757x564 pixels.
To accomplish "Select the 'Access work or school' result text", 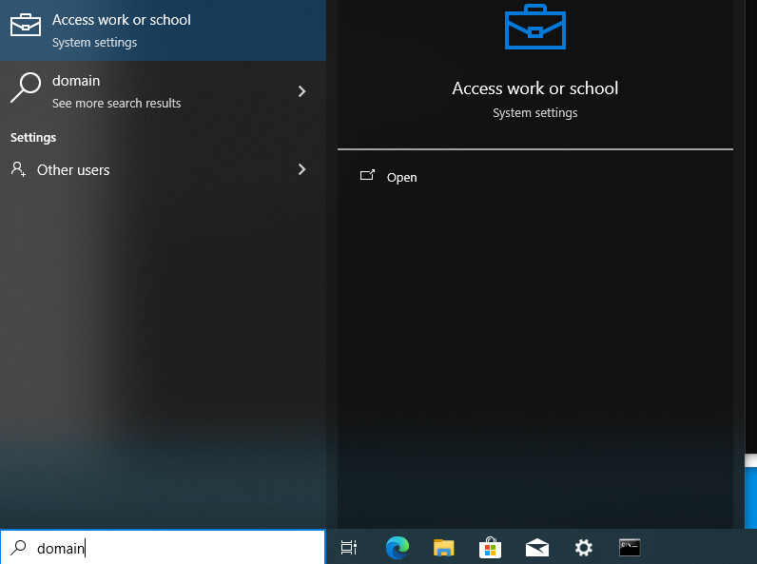I will tap(121, 20).
